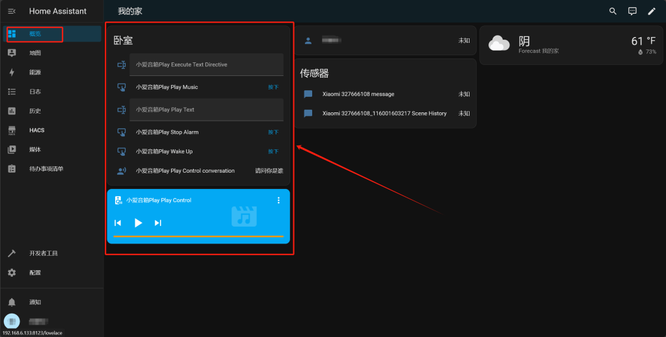Open the 媒体 media browser
666x337 pixels.
coord(52,149)
